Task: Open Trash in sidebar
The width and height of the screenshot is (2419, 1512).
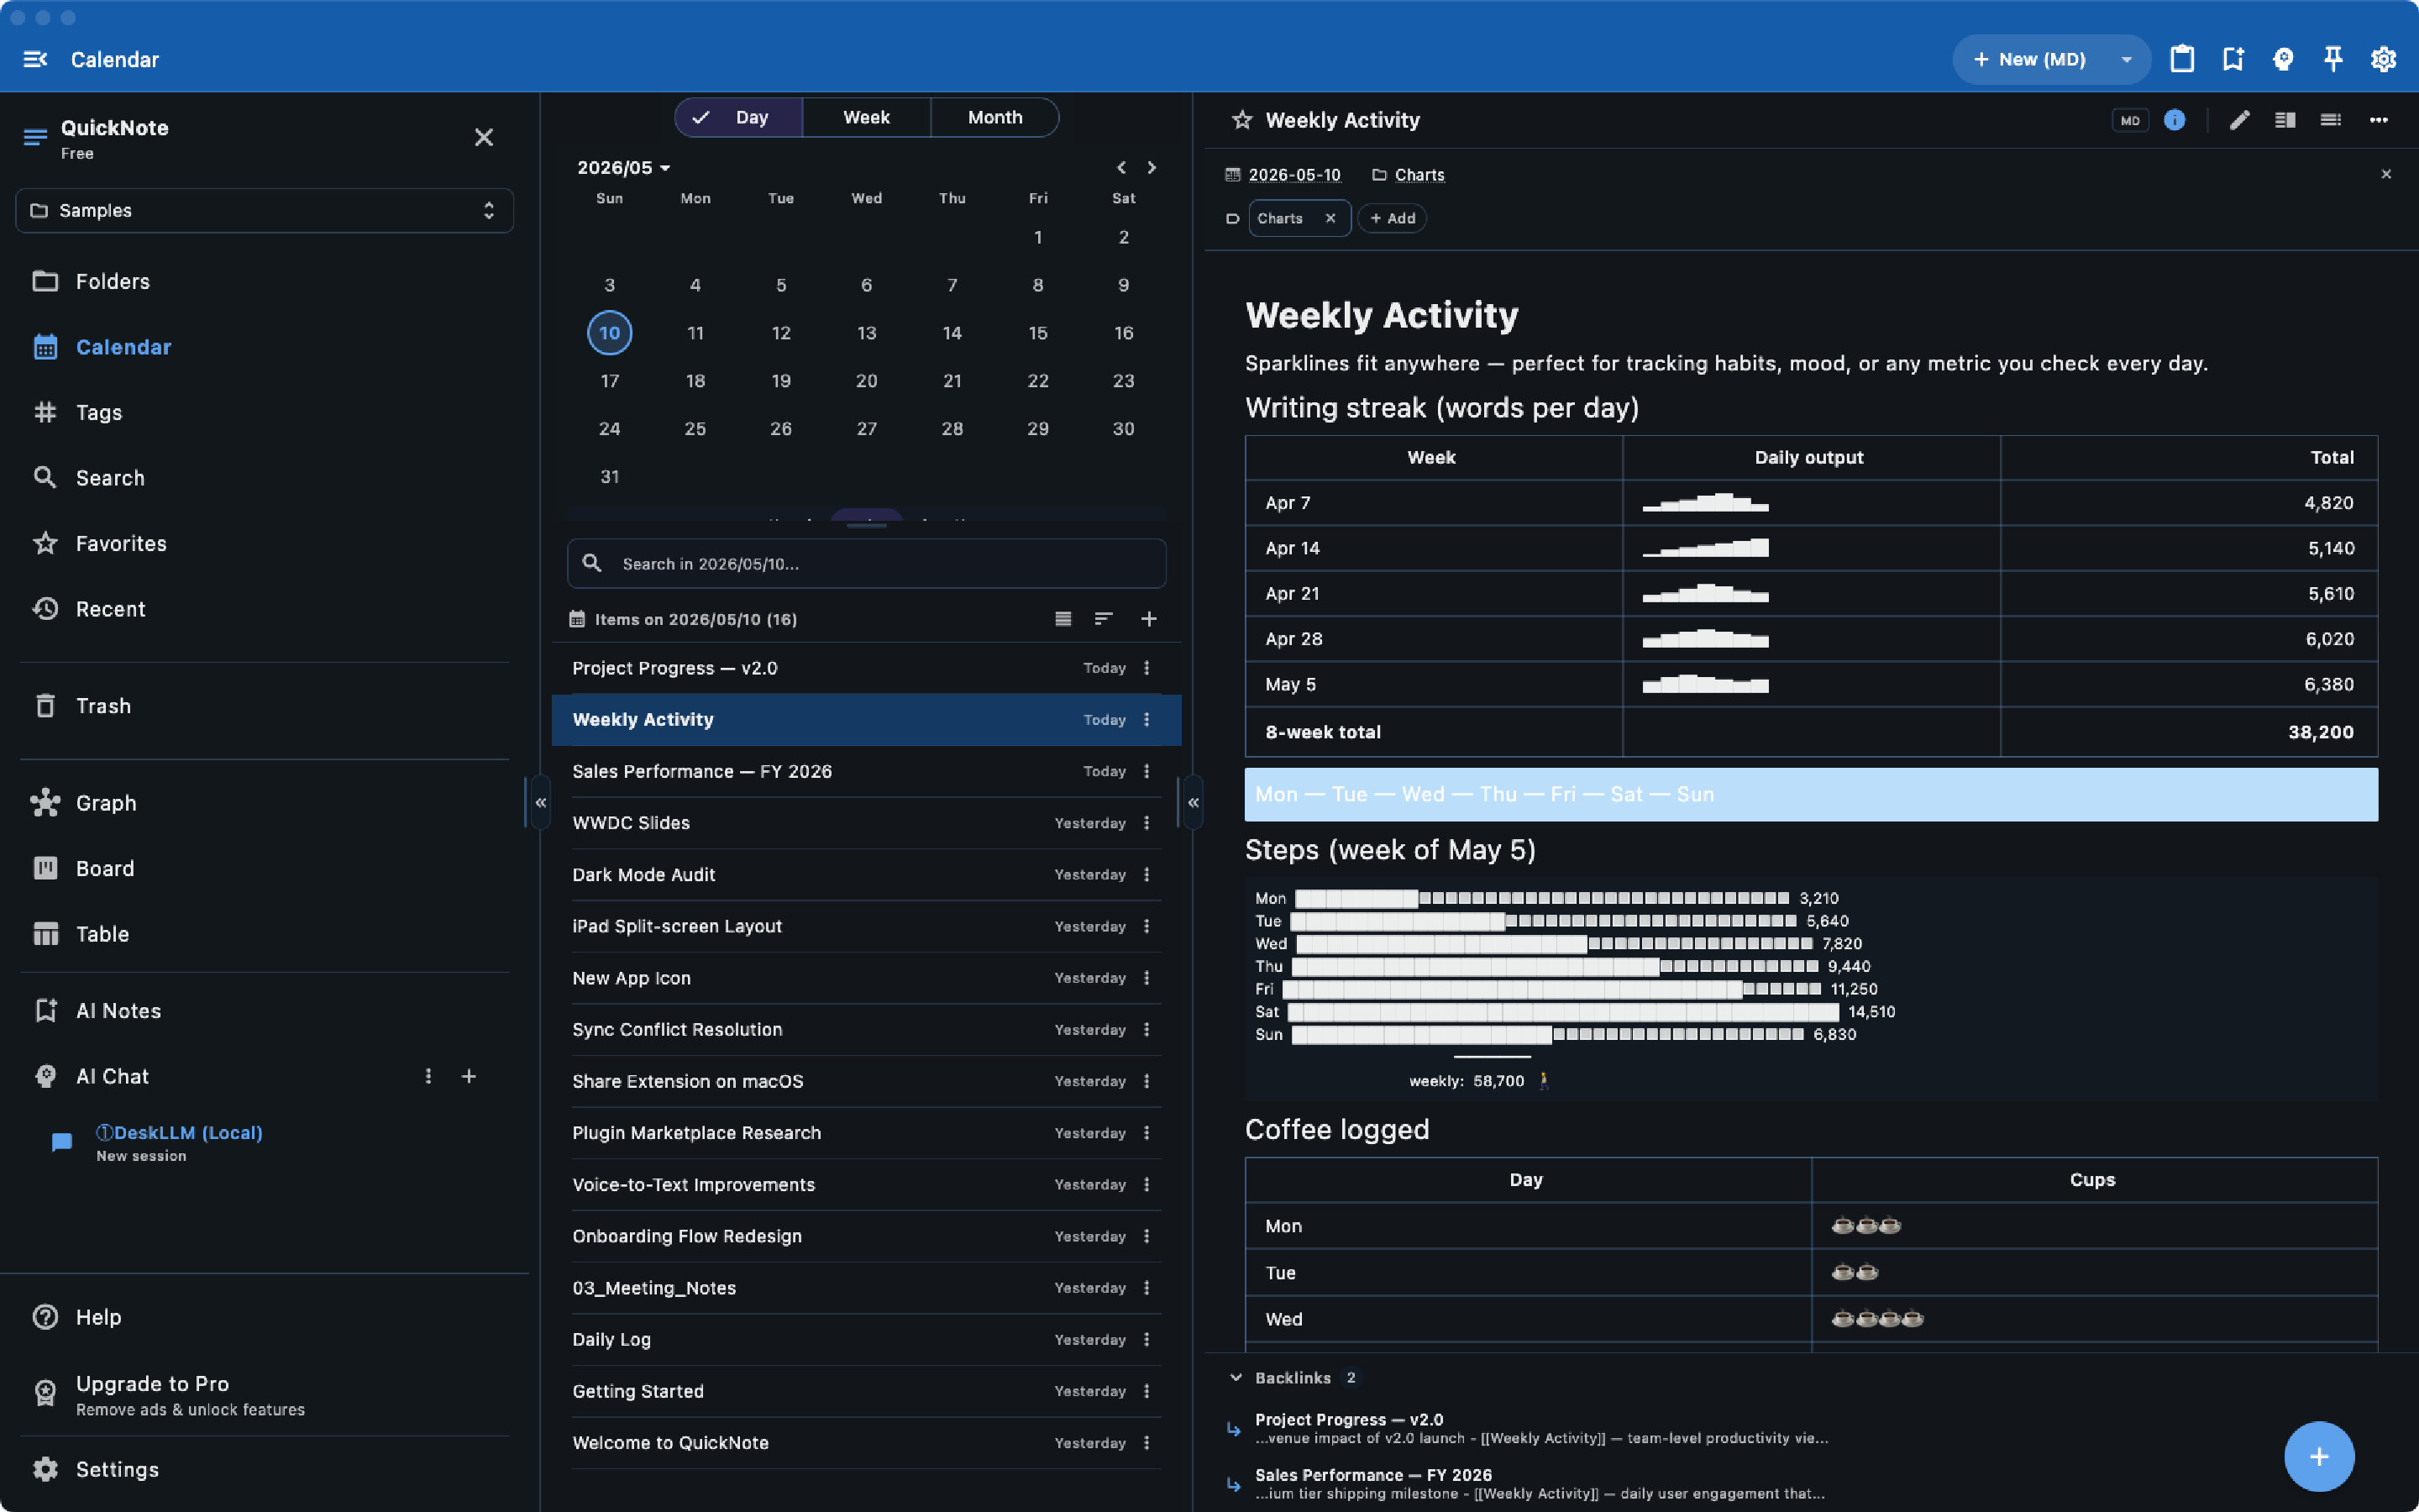Action: (x=264, y=705)
